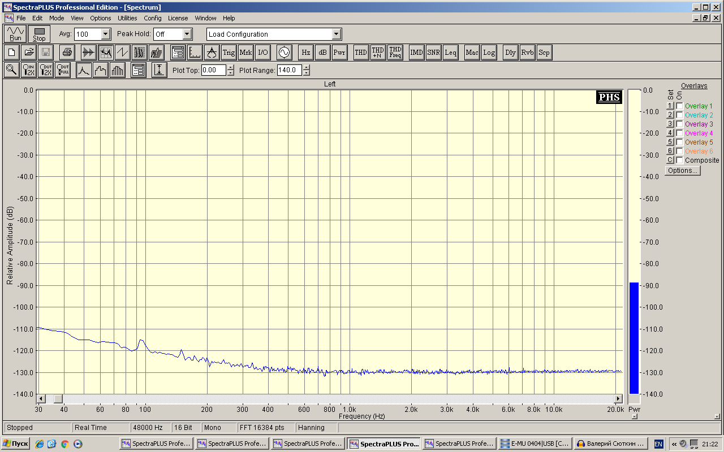Click the print icon in toolbar
The width and height of the screenshot is (724, 452).
click(67, 53)
